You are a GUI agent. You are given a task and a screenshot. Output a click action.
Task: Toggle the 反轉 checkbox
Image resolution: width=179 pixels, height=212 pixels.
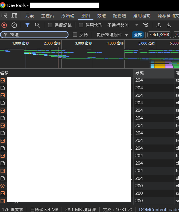[75, 35]
